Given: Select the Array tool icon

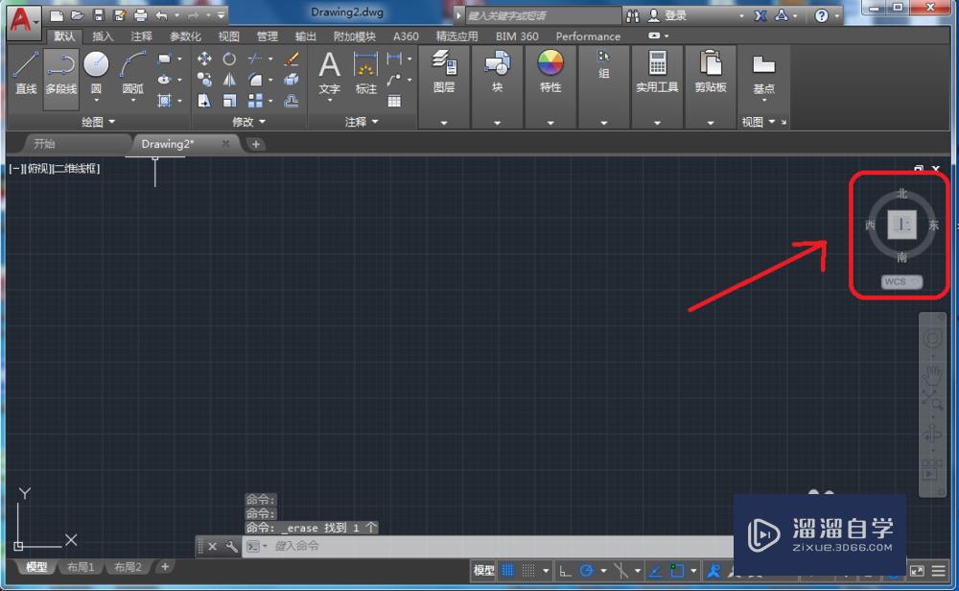Looking at the screenshot, I should pos(255,101).
